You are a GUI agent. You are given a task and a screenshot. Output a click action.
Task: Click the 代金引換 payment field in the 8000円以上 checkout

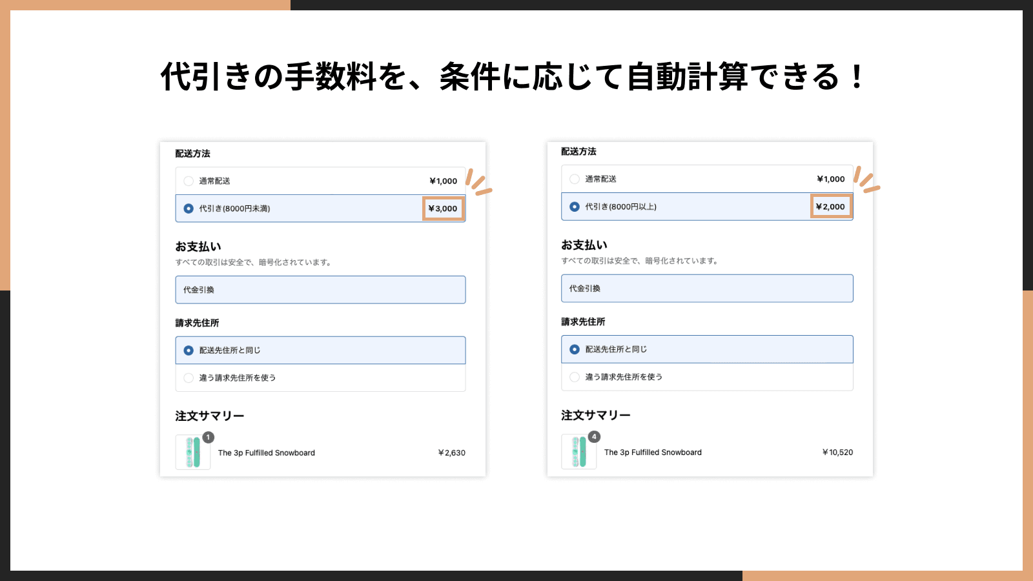707,289
